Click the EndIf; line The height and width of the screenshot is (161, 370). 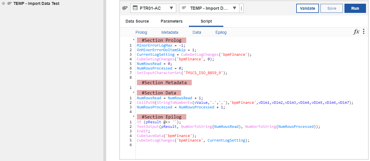click(143, 131)
